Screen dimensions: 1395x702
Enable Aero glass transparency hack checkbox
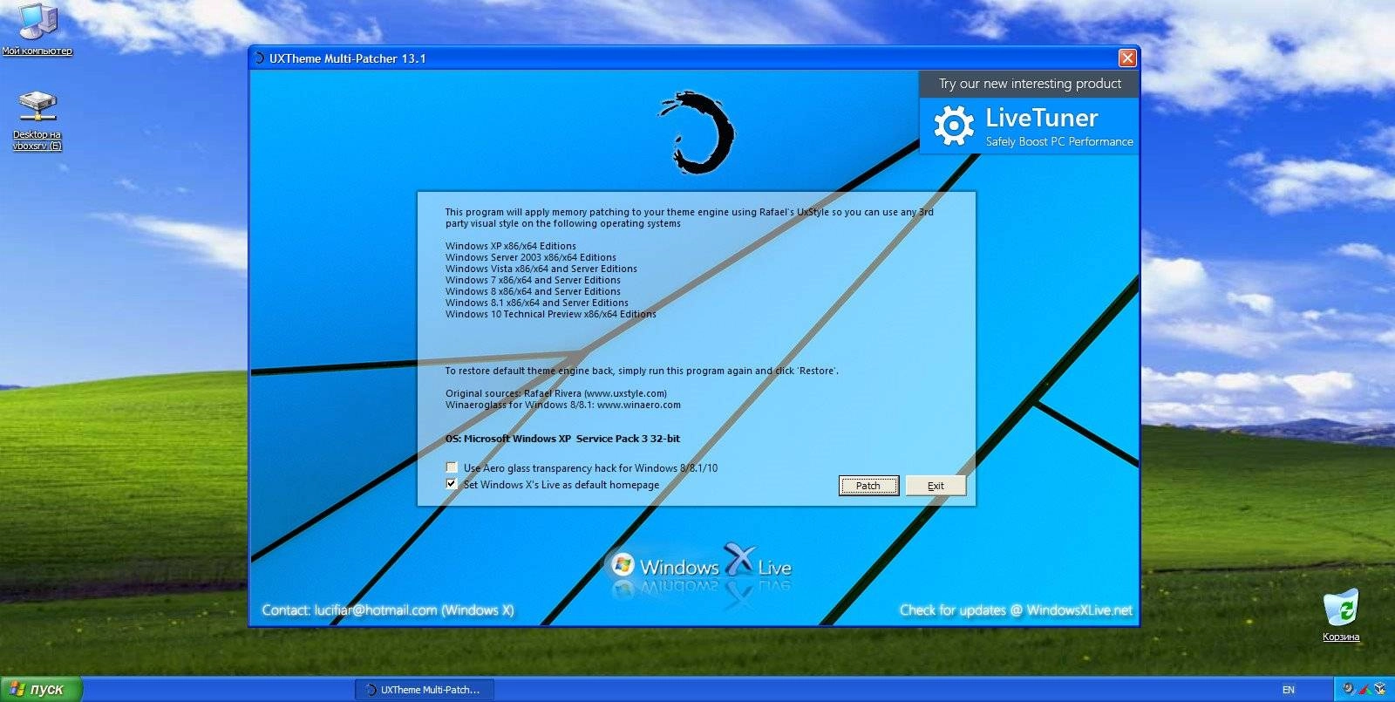[452, 467]
